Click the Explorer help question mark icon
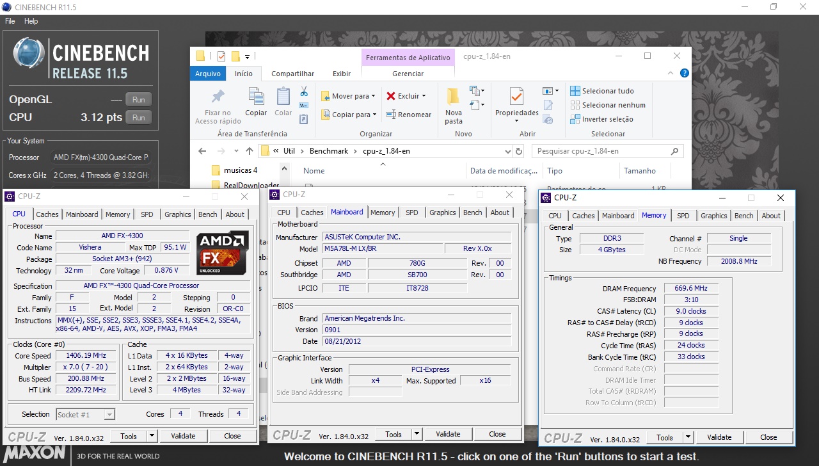This screenshot has width=819, height=466. coord(685,74)
